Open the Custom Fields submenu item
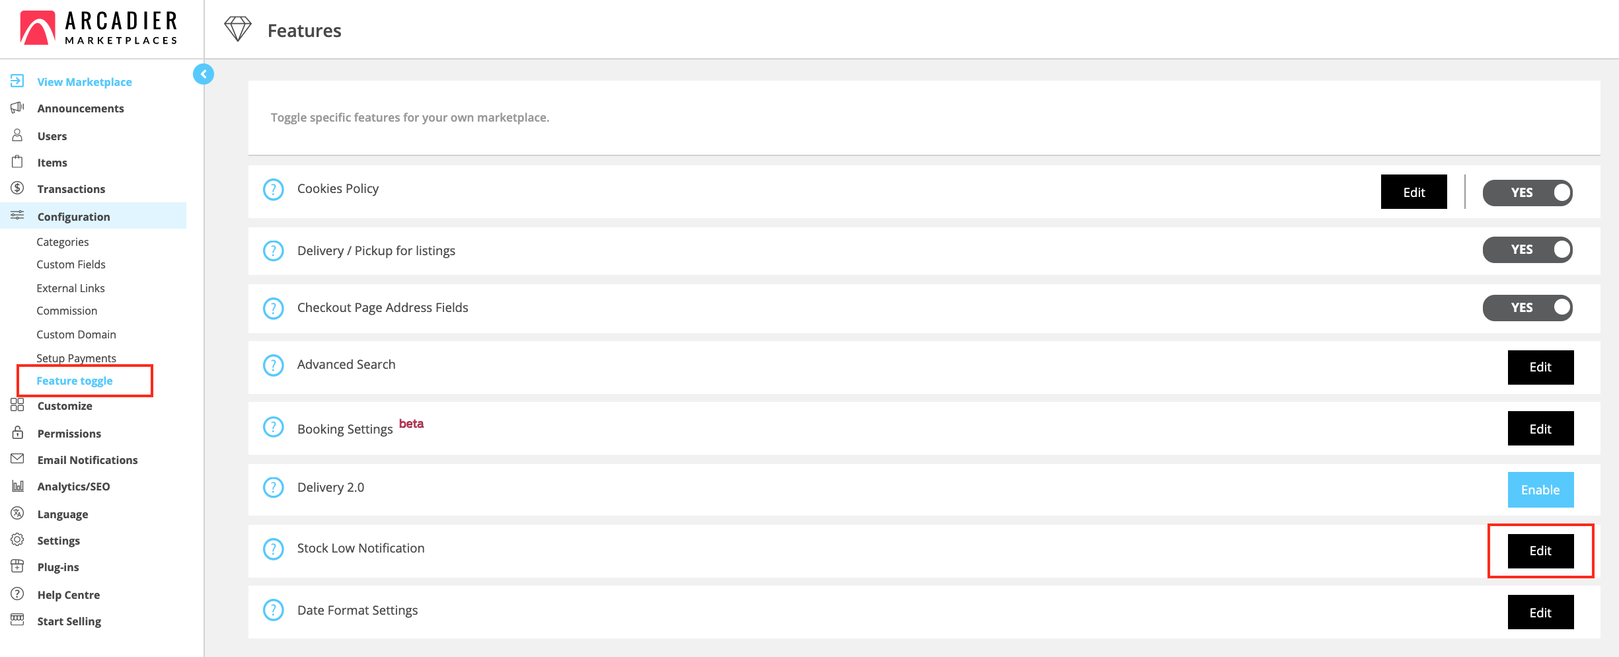This screenshot has height=657, width=1619. 71,264
